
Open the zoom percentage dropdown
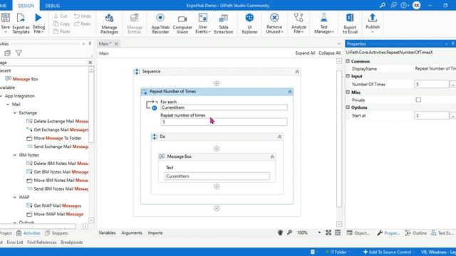(x=319, y=233)
